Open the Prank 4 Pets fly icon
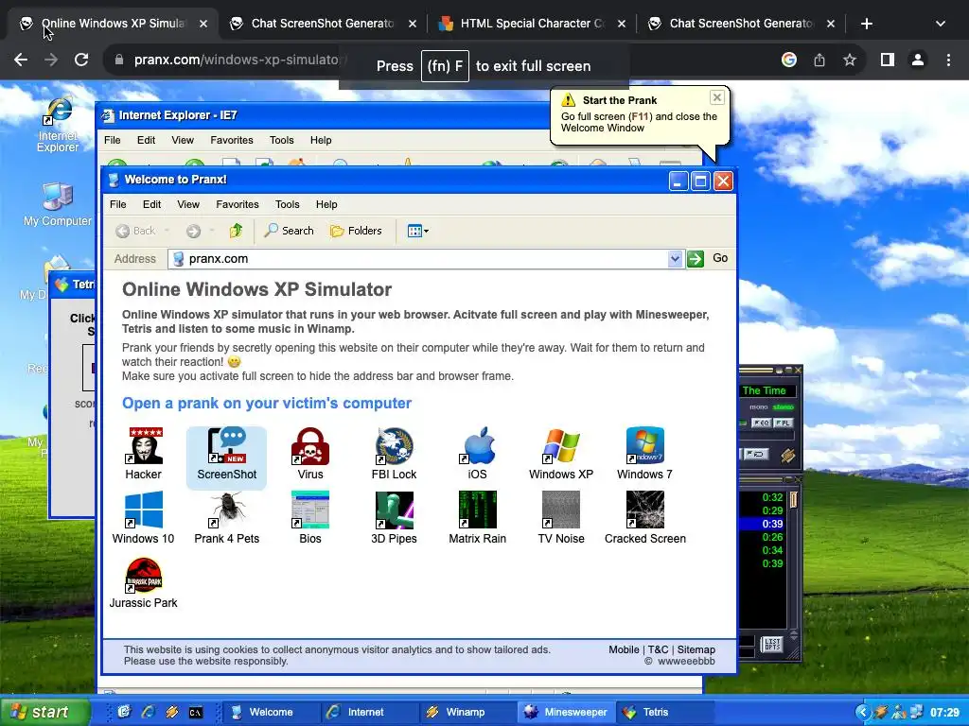Screen dimensions: 969x726 coord(227,519)
